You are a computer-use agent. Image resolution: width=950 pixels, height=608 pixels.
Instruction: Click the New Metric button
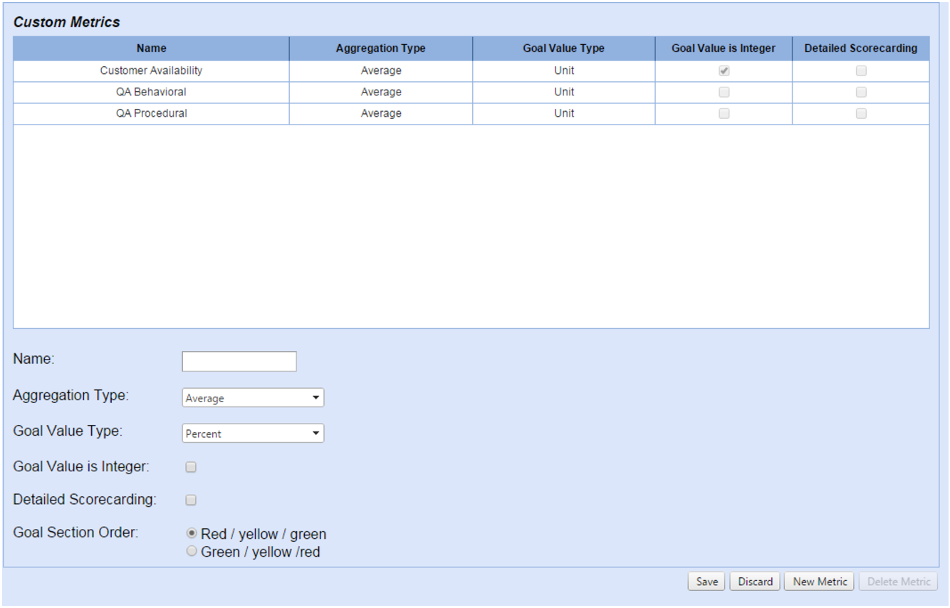click(820, 582)
